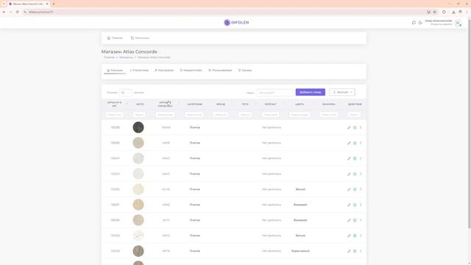The image size is (471, 265).
Task: Click green icon in dark charcoal product row
Action: tap(355, 127)
